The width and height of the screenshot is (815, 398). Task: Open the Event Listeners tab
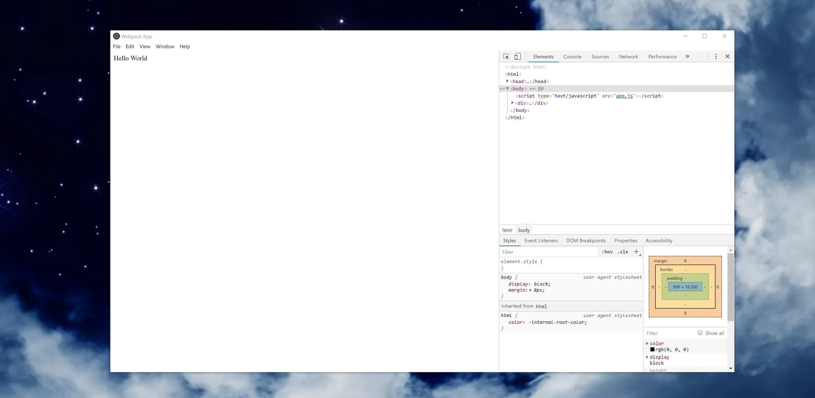541,240
